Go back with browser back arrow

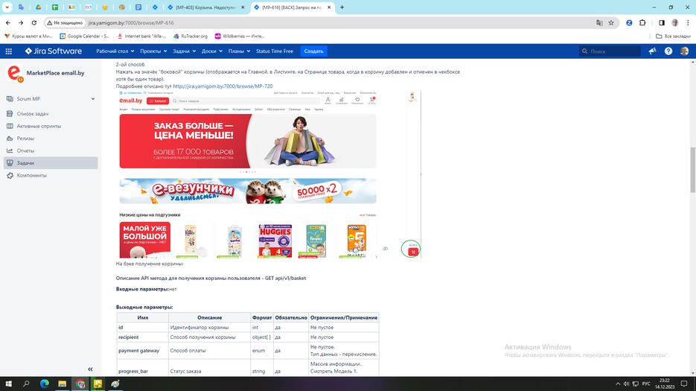pos(8,22)
